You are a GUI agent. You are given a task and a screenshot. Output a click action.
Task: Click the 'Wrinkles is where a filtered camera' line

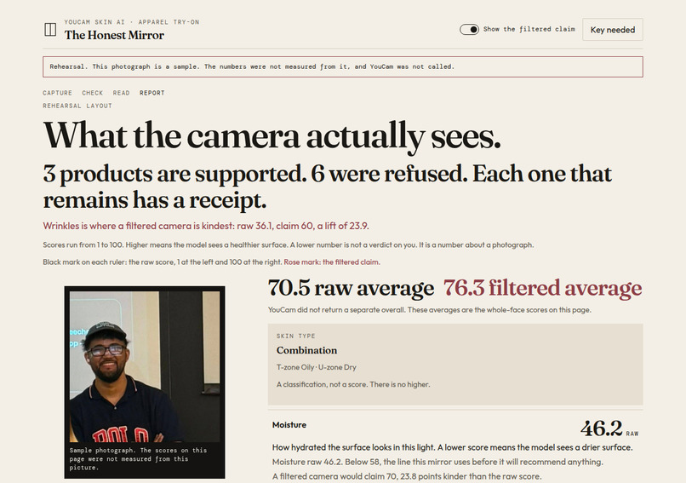206,226
